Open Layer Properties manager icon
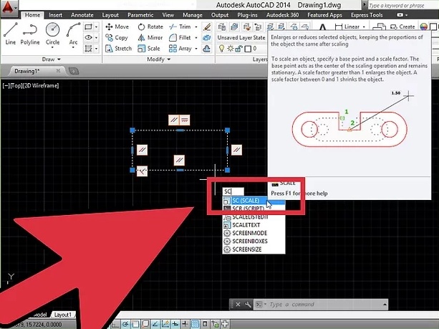 click(222, 27)
